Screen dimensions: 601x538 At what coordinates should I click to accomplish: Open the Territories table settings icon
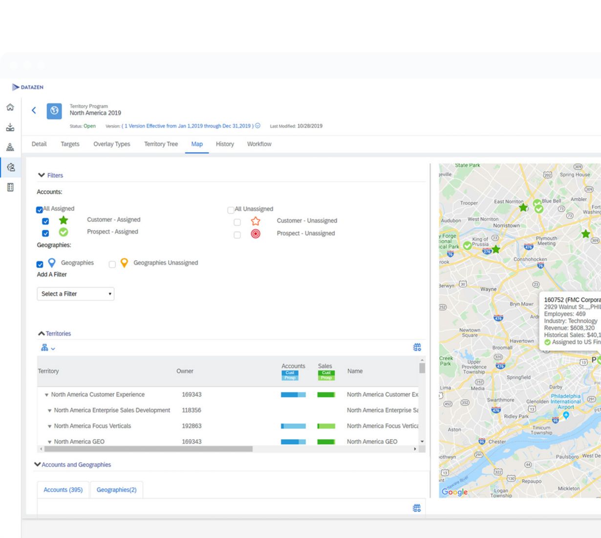point(417,347)
